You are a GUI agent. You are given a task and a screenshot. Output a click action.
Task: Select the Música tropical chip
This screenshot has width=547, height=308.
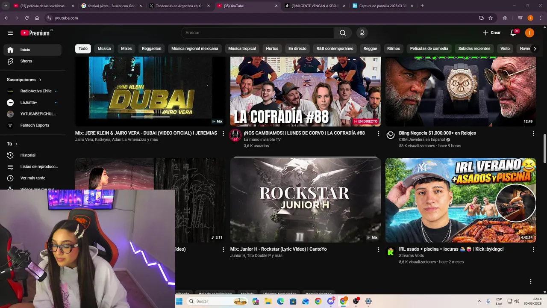[242, 49]
